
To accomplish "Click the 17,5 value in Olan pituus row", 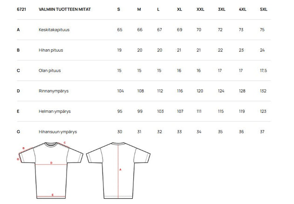I will point(263,70).
